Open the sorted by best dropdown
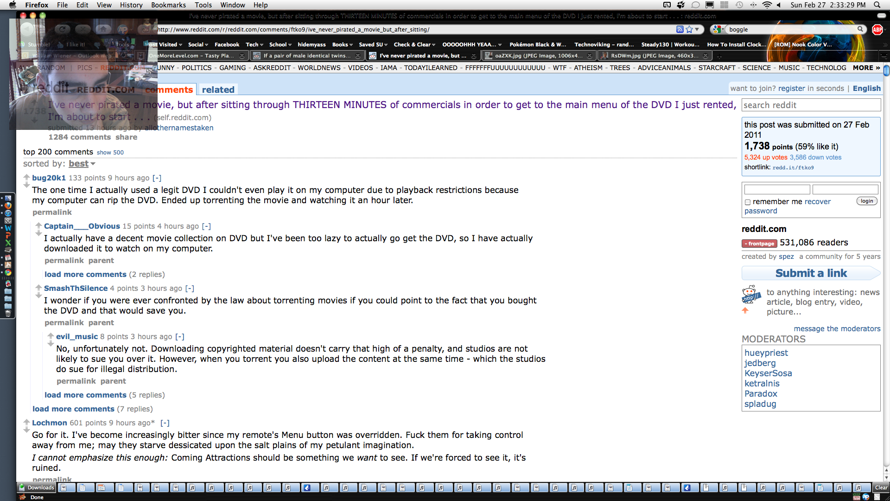Image resolution: width=890 pixels, height=501 pixels. 82,164
